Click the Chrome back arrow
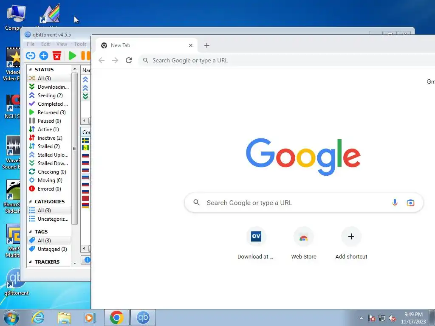 pos(102,60)
